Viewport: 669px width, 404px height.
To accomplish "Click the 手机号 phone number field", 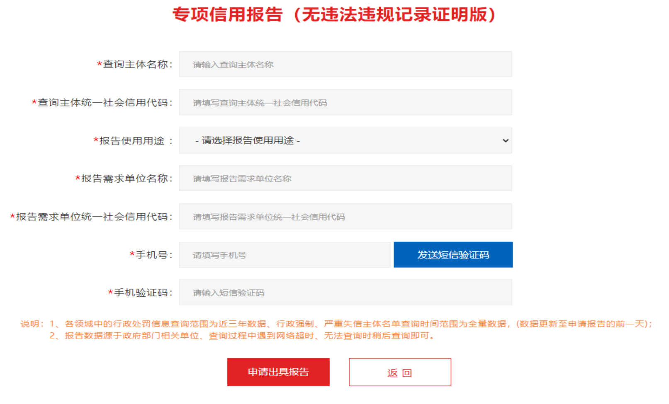I will tap(285, 255).
